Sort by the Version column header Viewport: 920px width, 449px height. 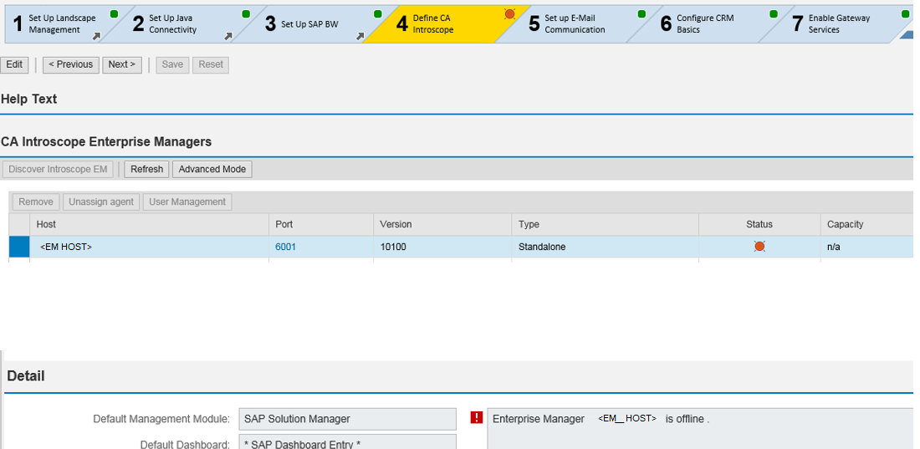[x=442, y=224]
